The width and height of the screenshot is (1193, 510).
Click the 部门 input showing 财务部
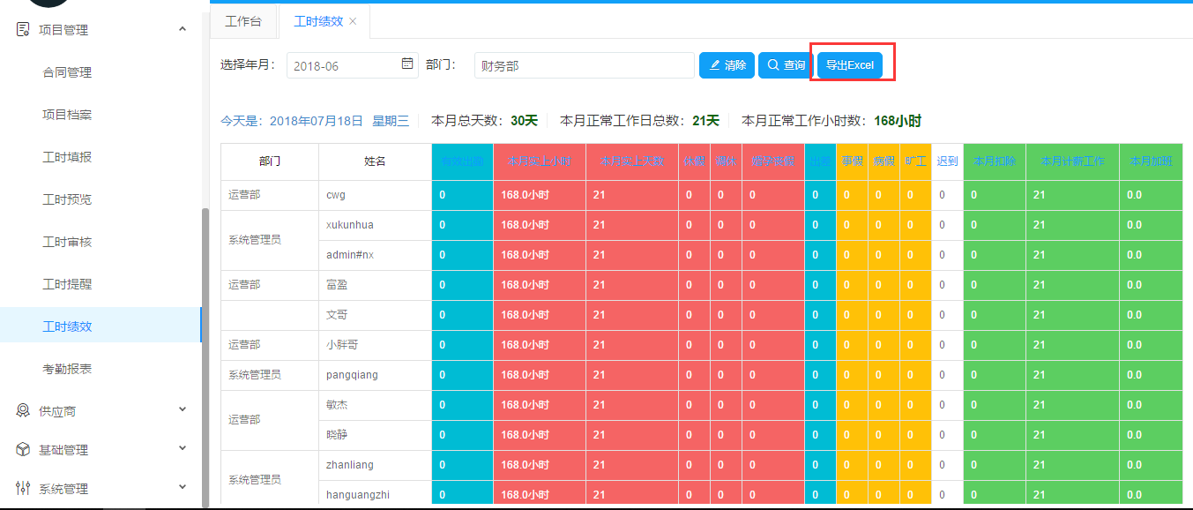584,65
